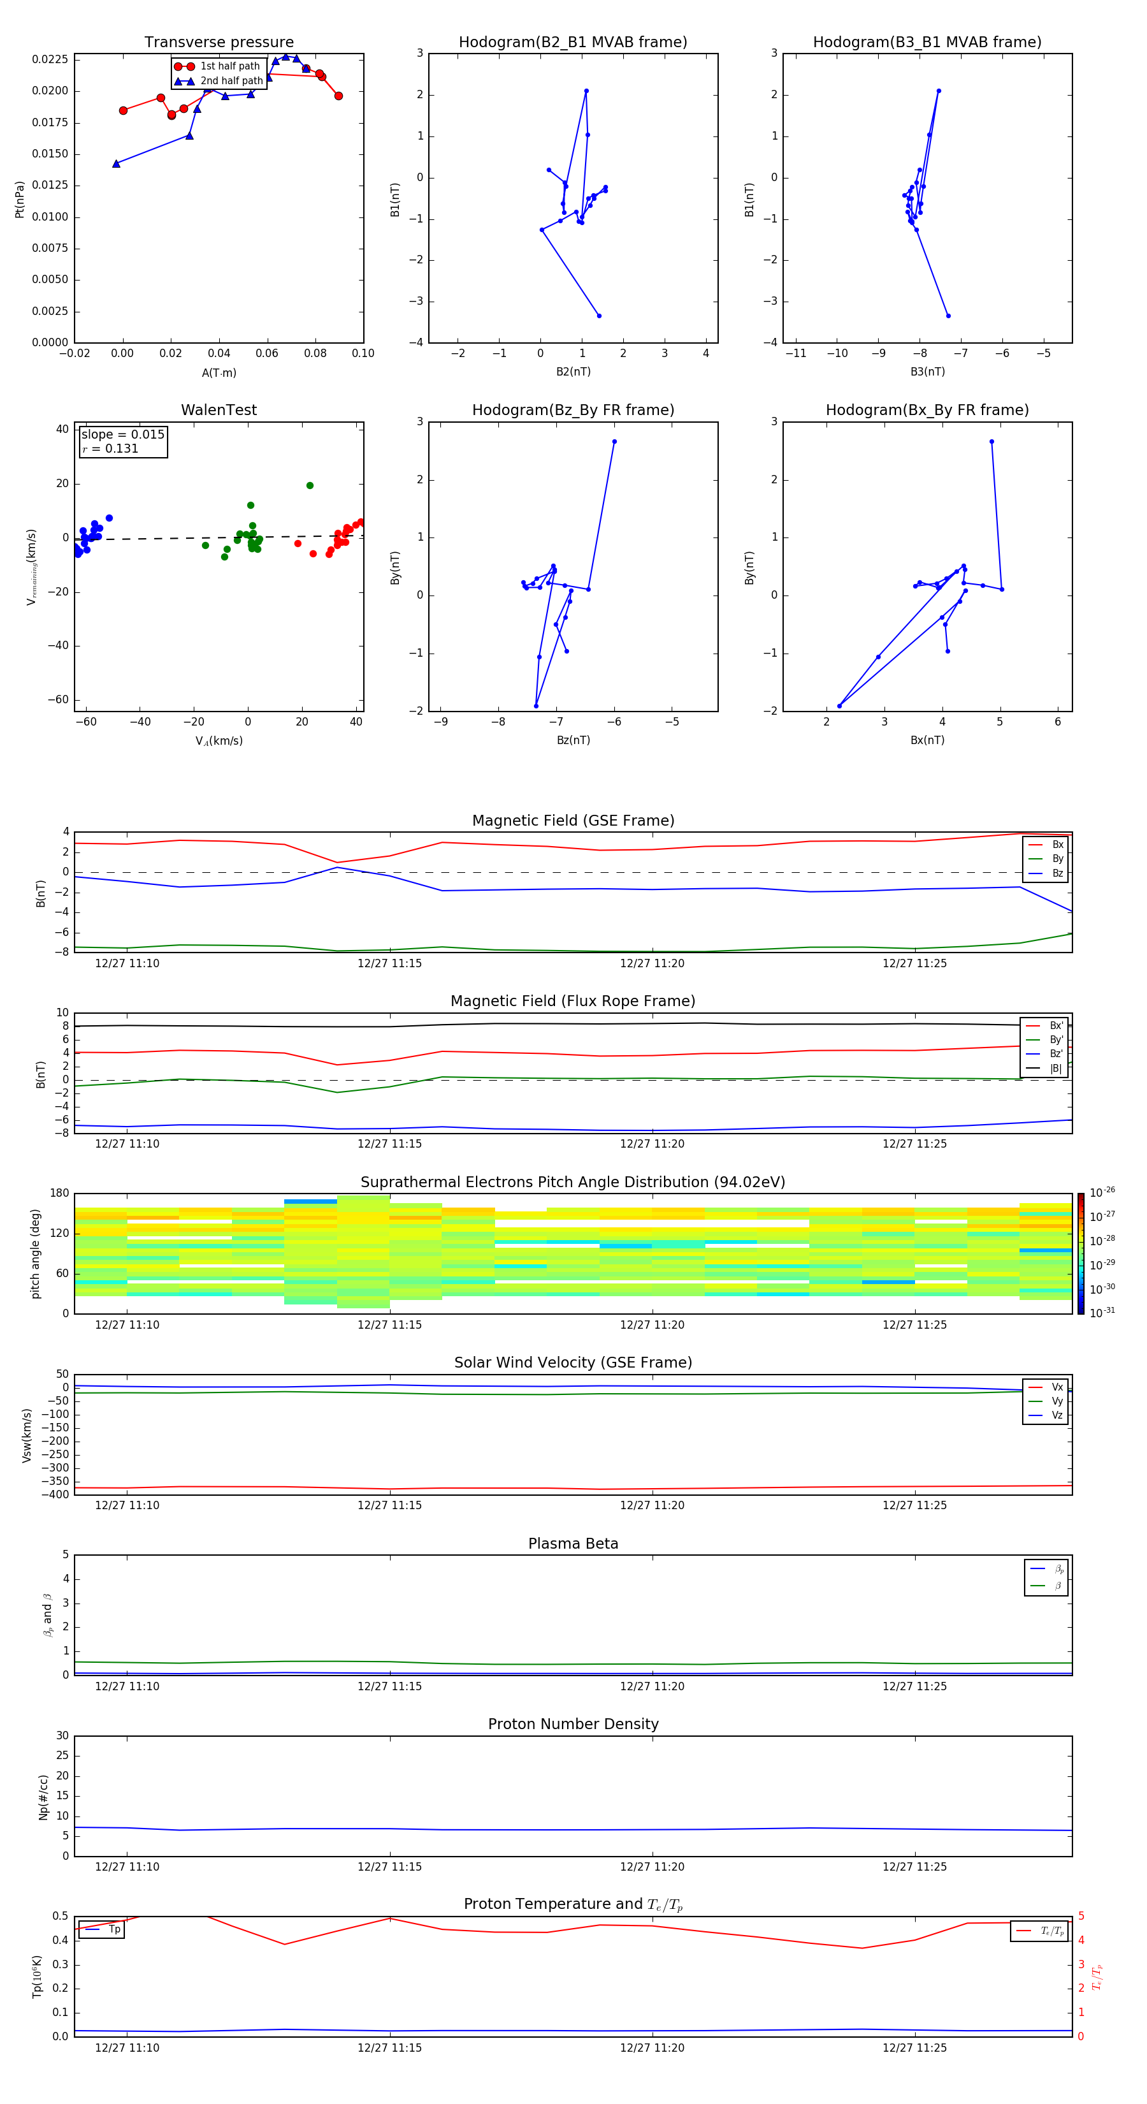1147x2104 pixels.
Task: Click the colorbar label reading 10^-26
Action: tap(1103, 1192)
